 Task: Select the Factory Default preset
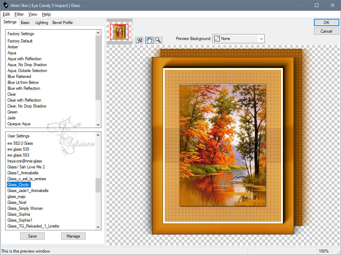coord(20,41)
